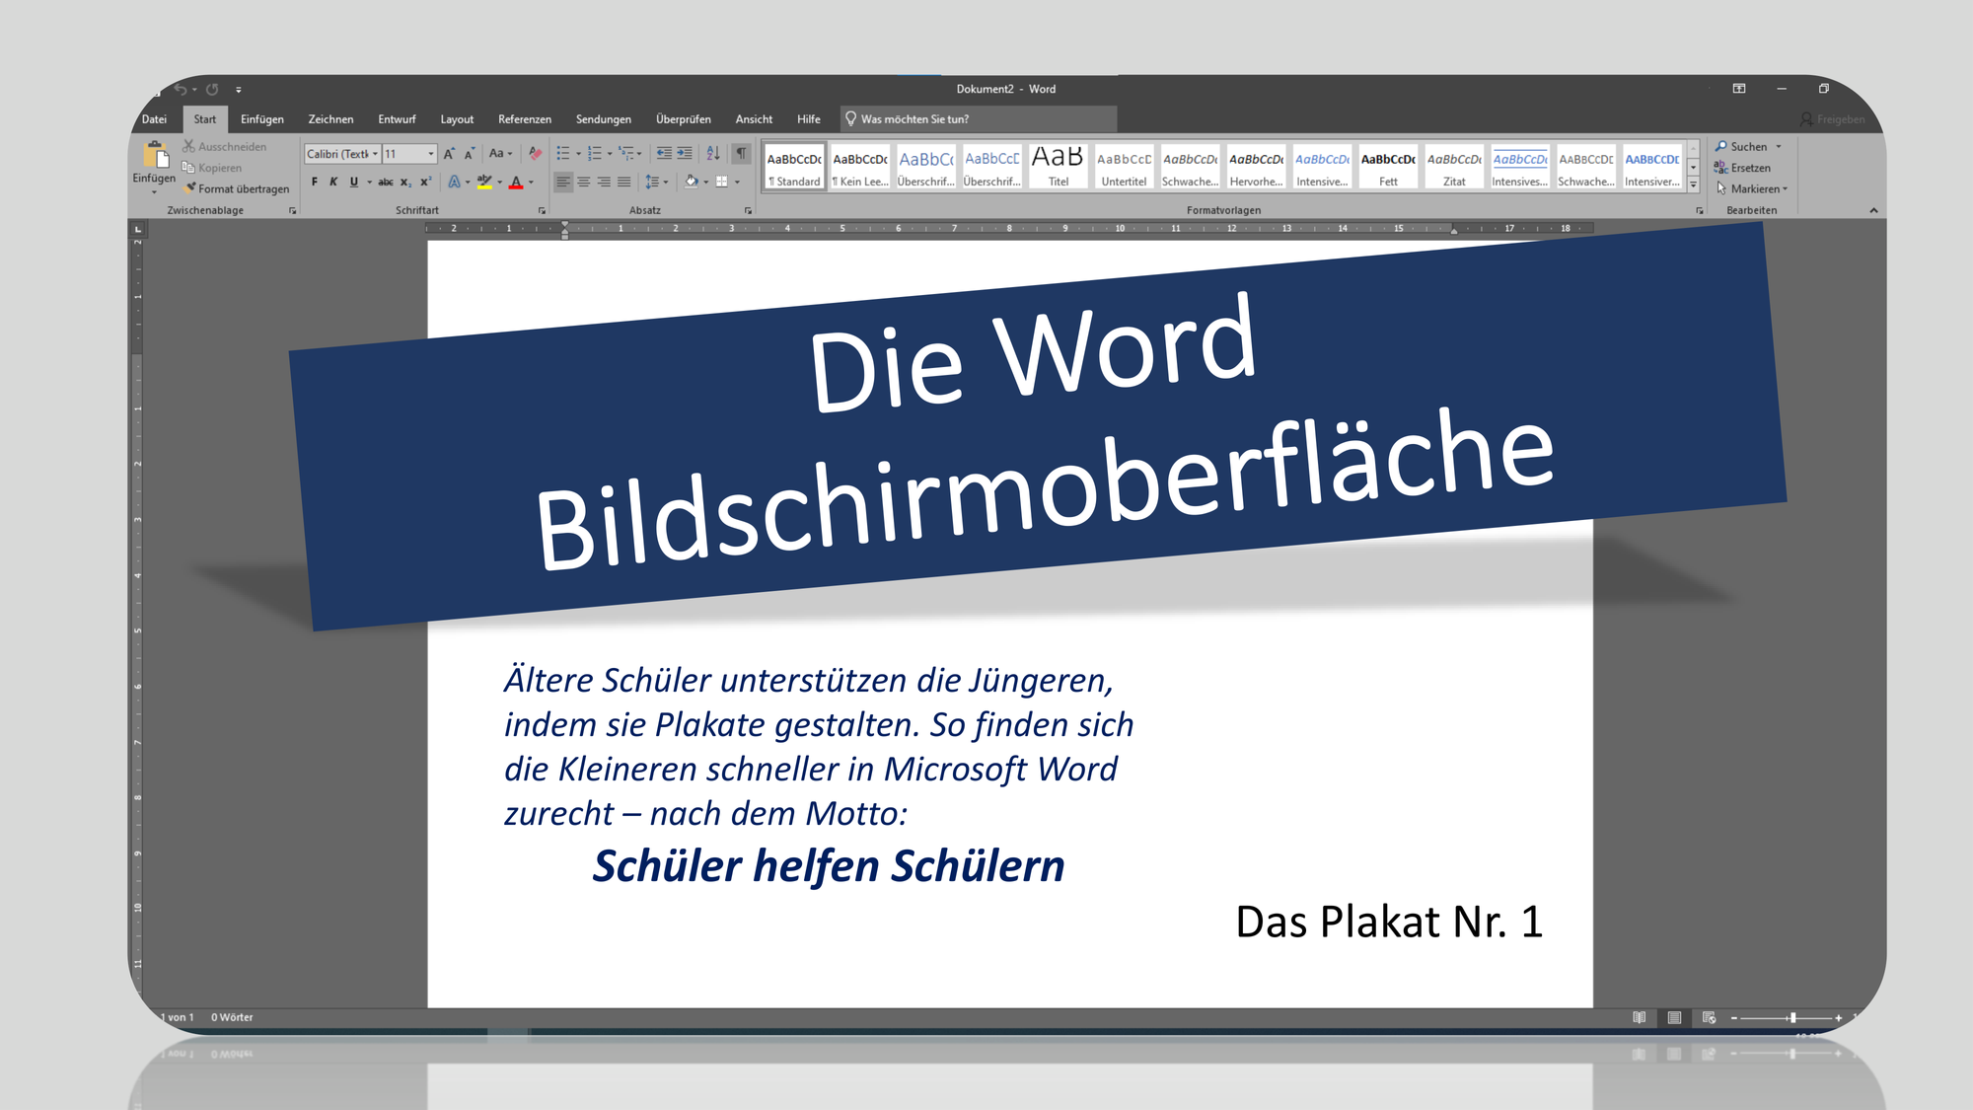
Task: Click the borders grid icon
Action: (x=722, y=182)
